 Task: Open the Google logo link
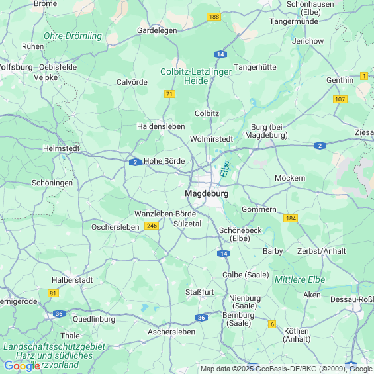[23, 366]
